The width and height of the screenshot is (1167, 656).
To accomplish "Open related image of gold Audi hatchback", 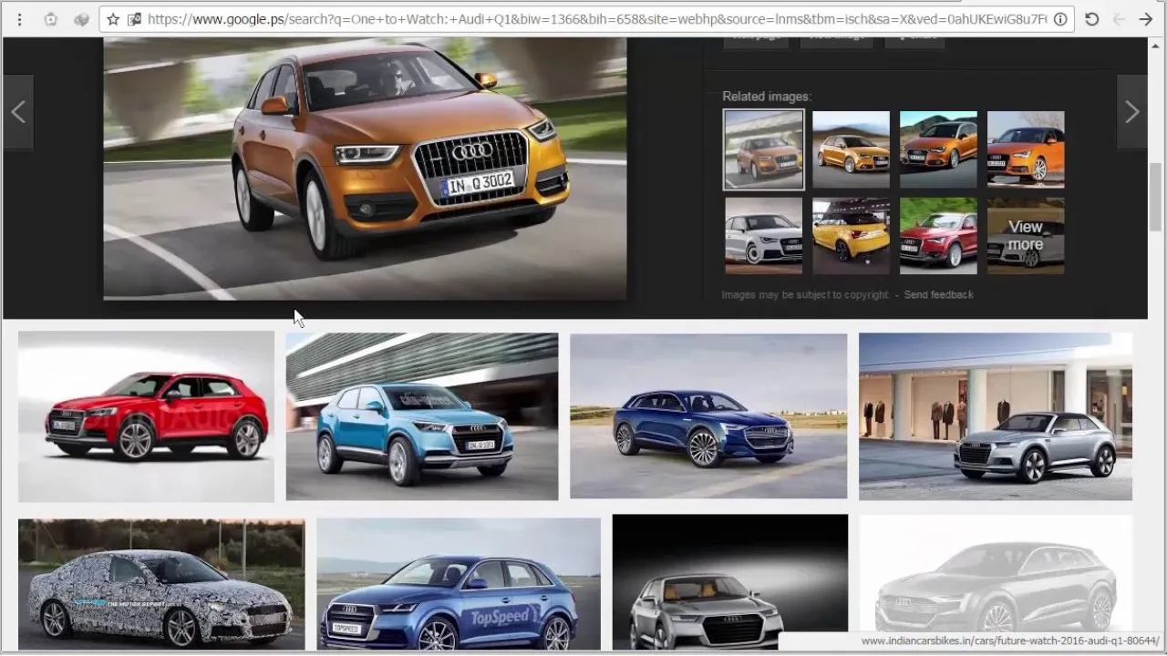I will coord(851,149).
